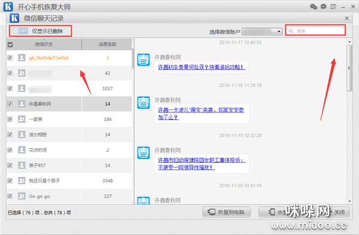Click the chat panel scrollbar down arrow
Image resolution: width=359 pixels, height=235 pixels.
point(349,201)
